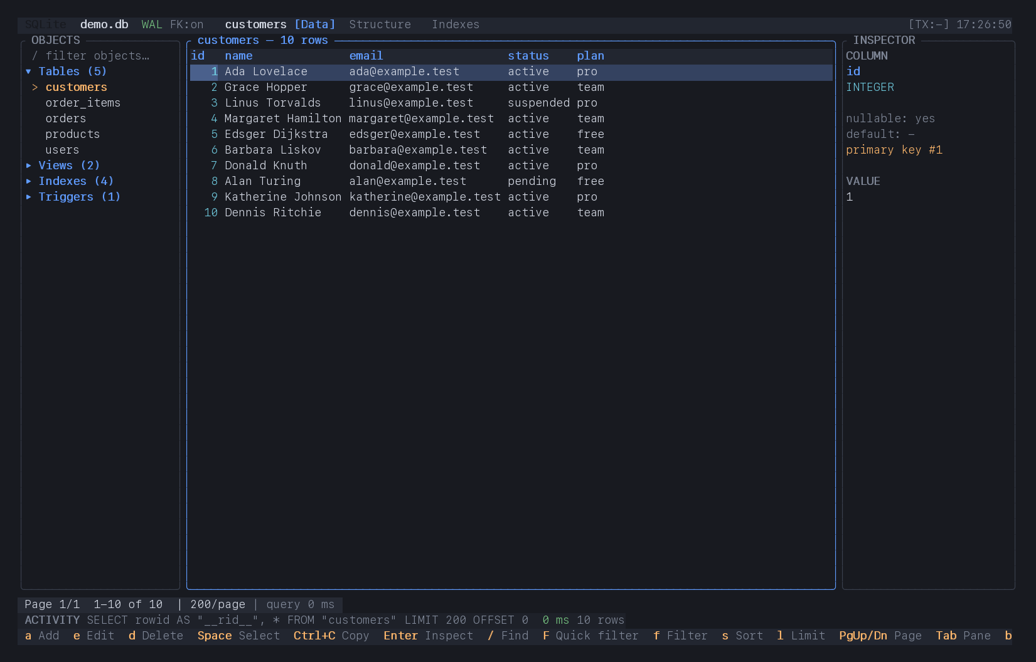Image resolution: width=1036 pixels, height=662 pixels.
Task: Click the 'Space Select' shortcut hint
Action: [x=238, y=636]
